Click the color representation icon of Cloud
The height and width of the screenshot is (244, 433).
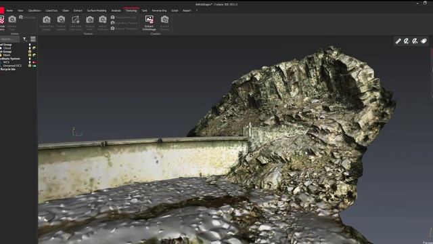point(35,48)
